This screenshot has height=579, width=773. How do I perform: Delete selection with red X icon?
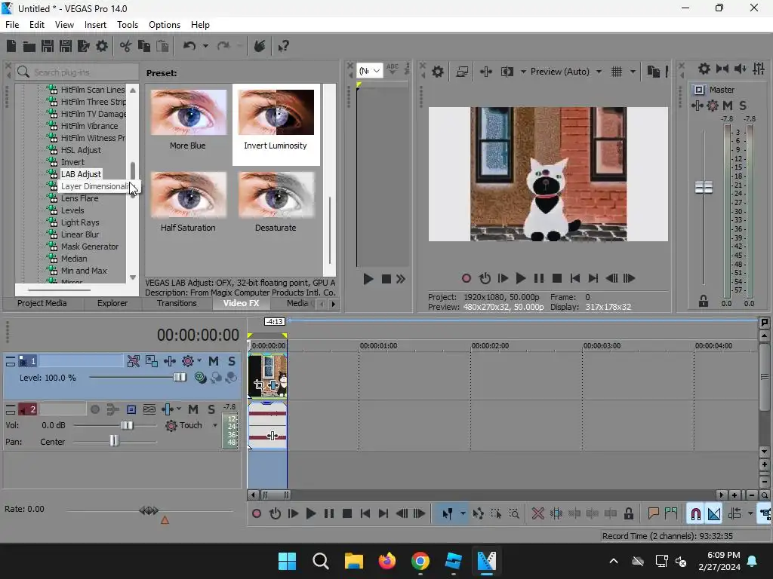(x=537, y=514)
